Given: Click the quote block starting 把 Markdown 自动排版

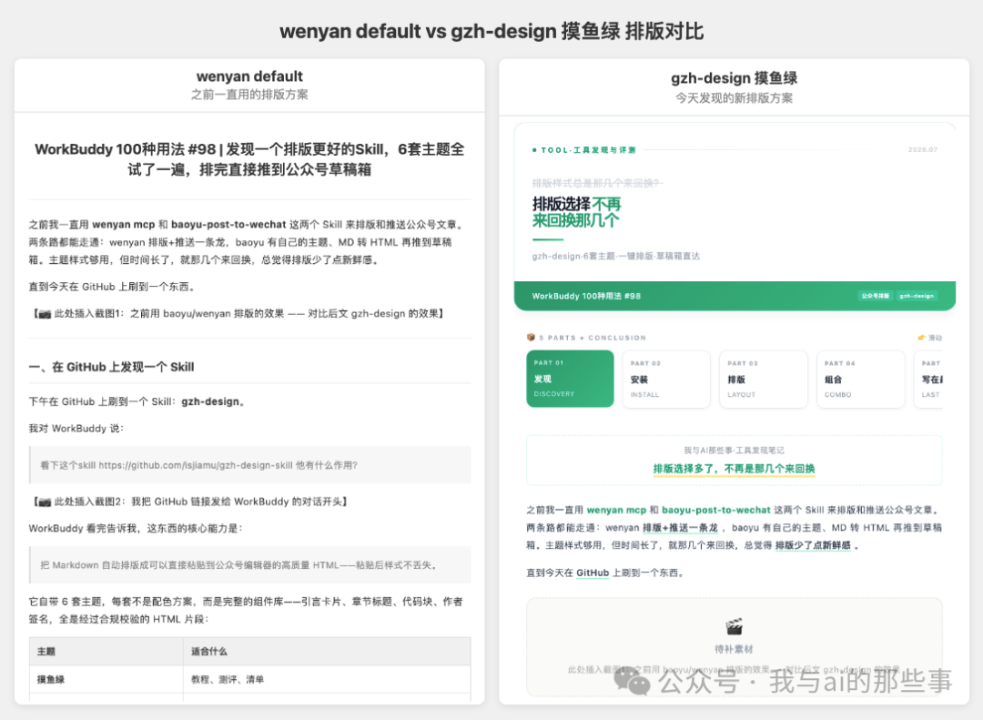Looking at the screenshot, I should [250, 565].
